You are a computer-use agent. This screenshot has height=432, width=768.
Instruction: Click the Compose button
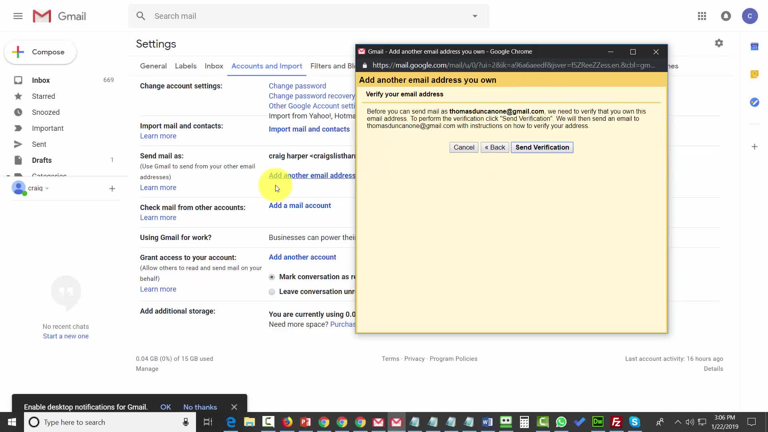[x=40, y=52]
